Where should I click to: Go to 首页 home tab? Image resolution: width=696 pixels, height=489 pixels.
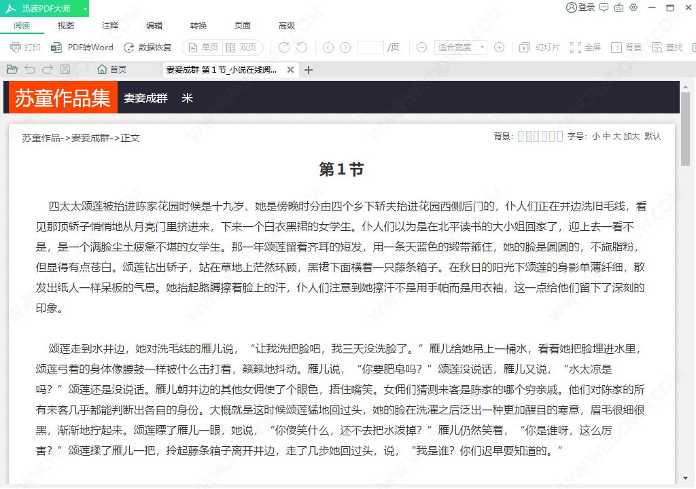coord(112,70)
